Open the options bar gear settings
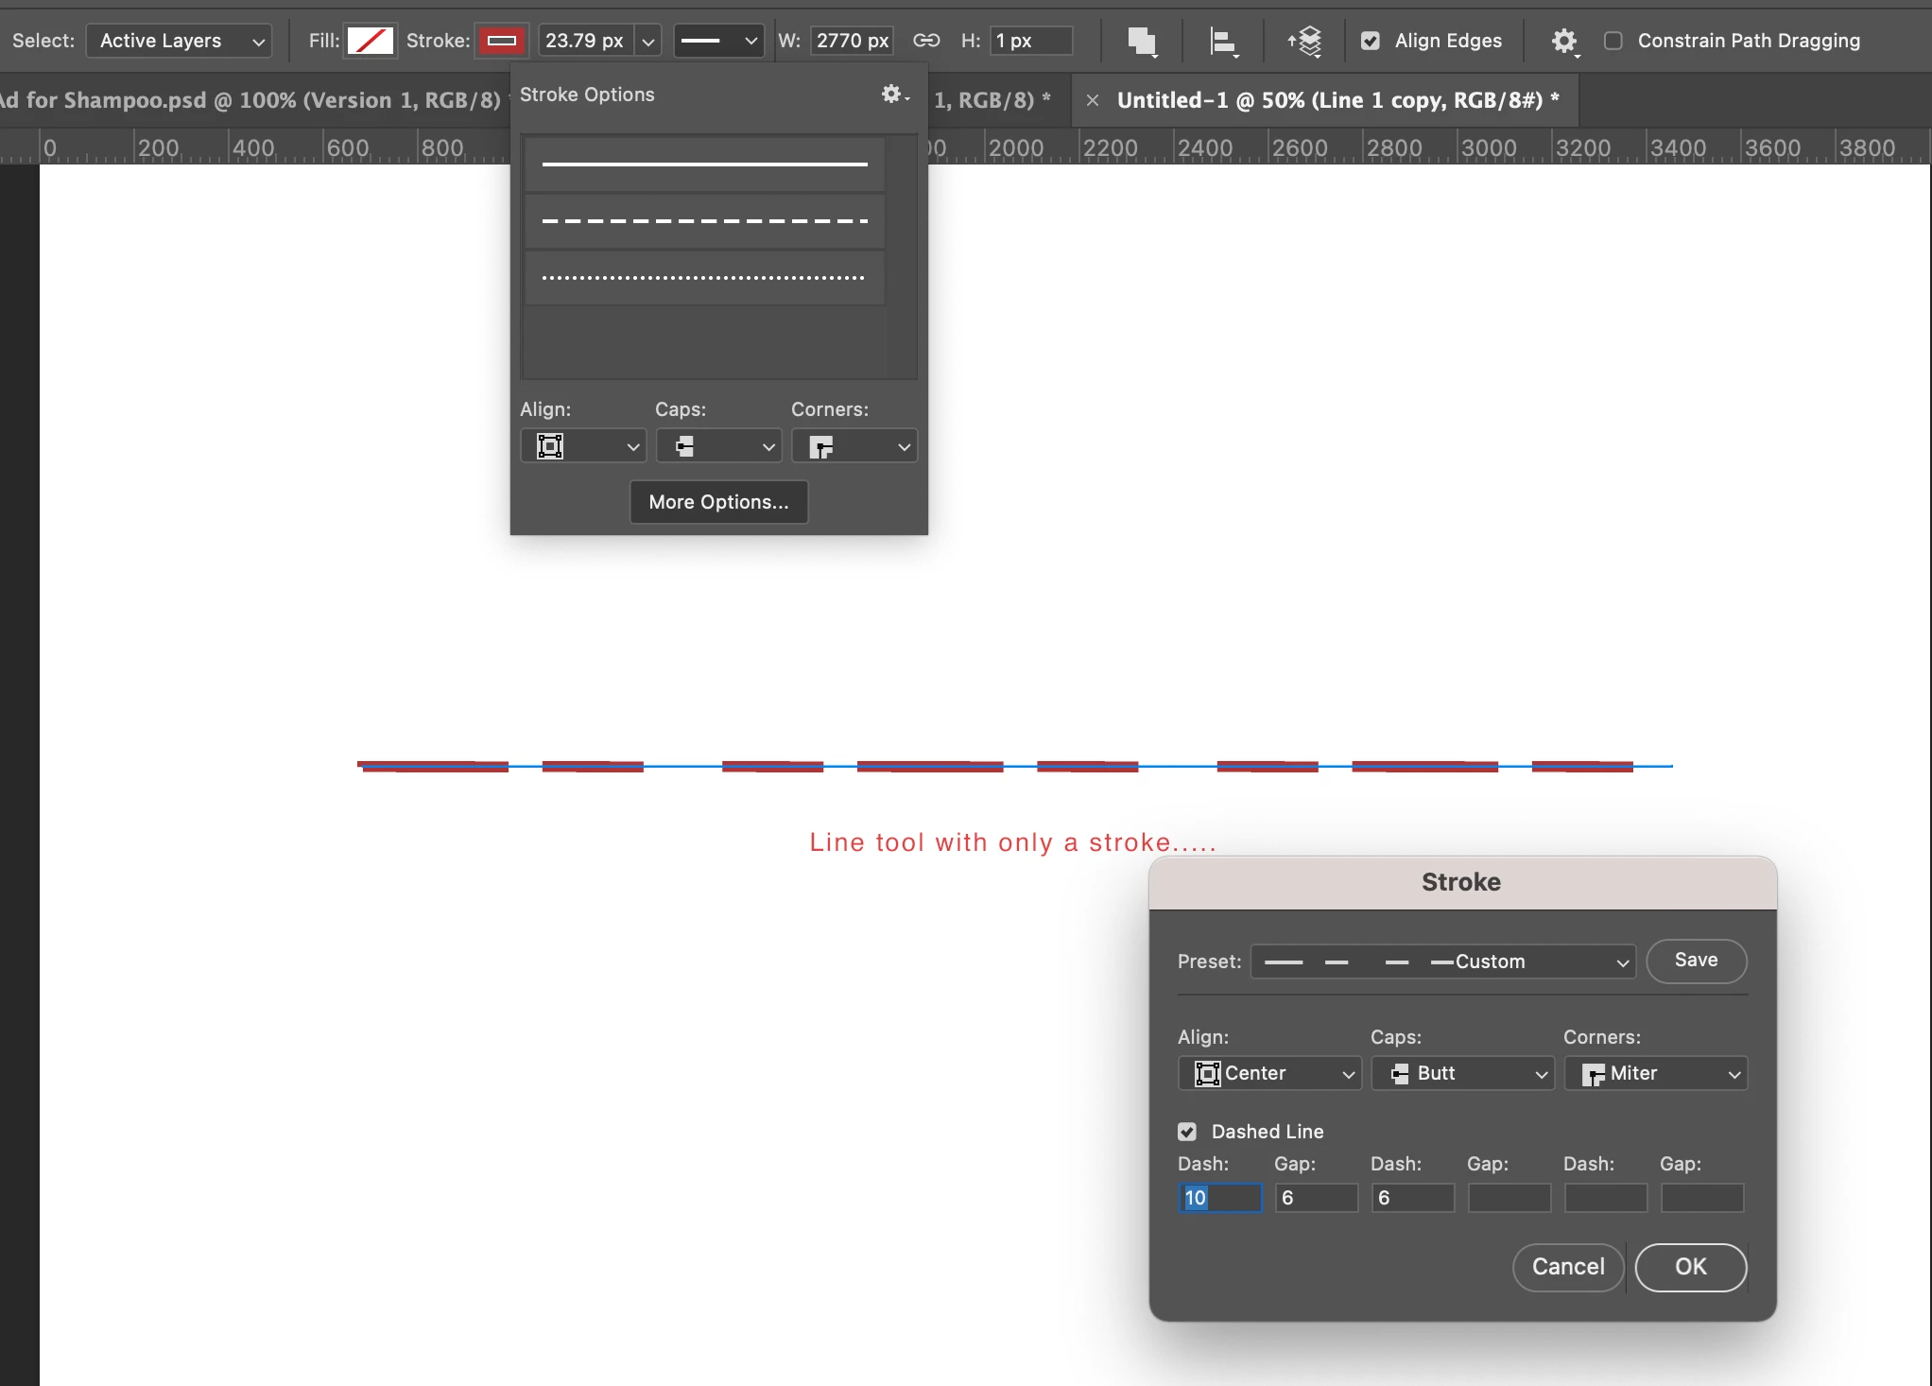 (x=1564, y=42)
